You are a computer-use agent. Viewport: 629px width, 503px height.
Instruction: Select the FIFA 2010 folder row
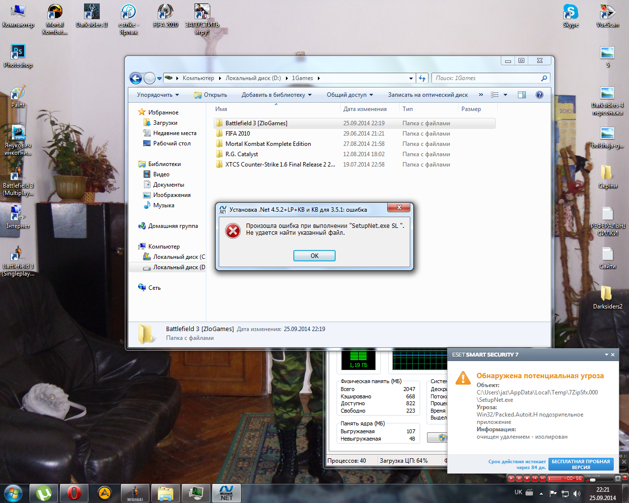pyautogui.click(x=354, y=134)
